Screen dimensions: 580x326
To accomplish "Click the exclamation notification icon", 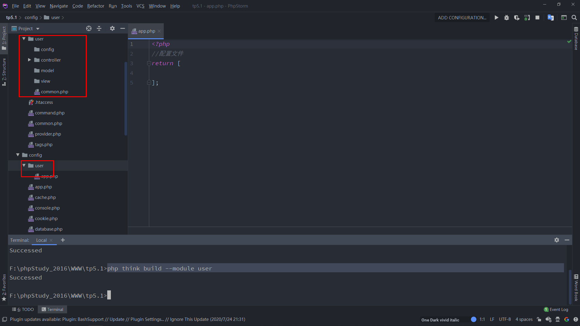I will (576, 319).
